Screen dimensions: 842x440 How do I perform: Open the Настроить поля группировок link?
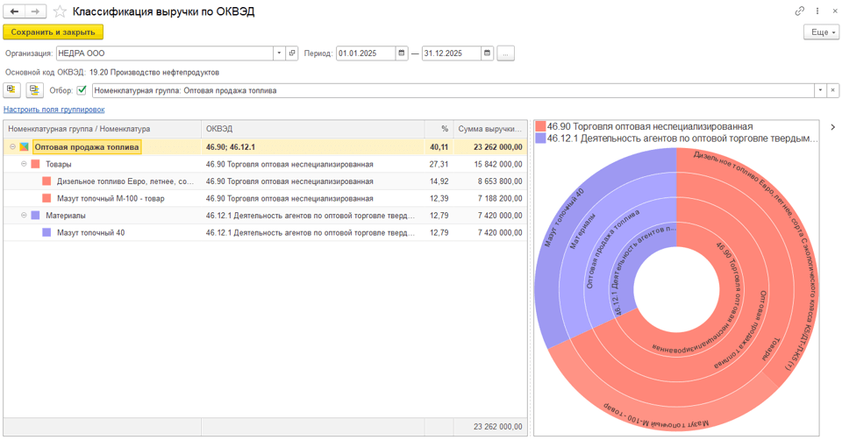(x=54, y=110)
